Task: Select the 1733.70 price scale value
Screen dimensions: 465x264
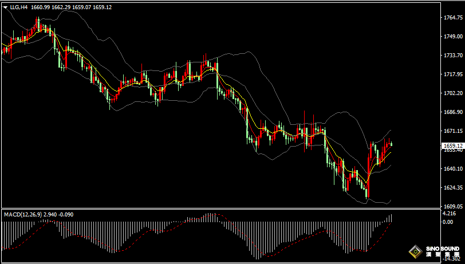Action: pyautogui.click(x=453, y=55)
